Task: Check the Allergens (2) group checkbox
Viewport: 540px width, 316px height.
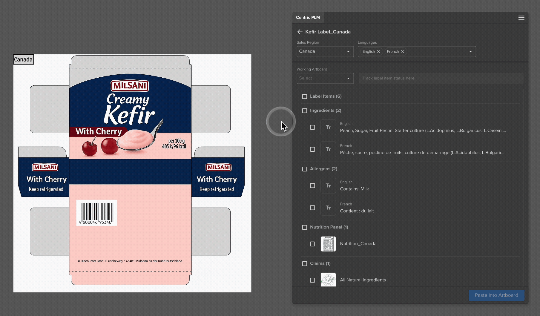Action: [x=305, y=169]
